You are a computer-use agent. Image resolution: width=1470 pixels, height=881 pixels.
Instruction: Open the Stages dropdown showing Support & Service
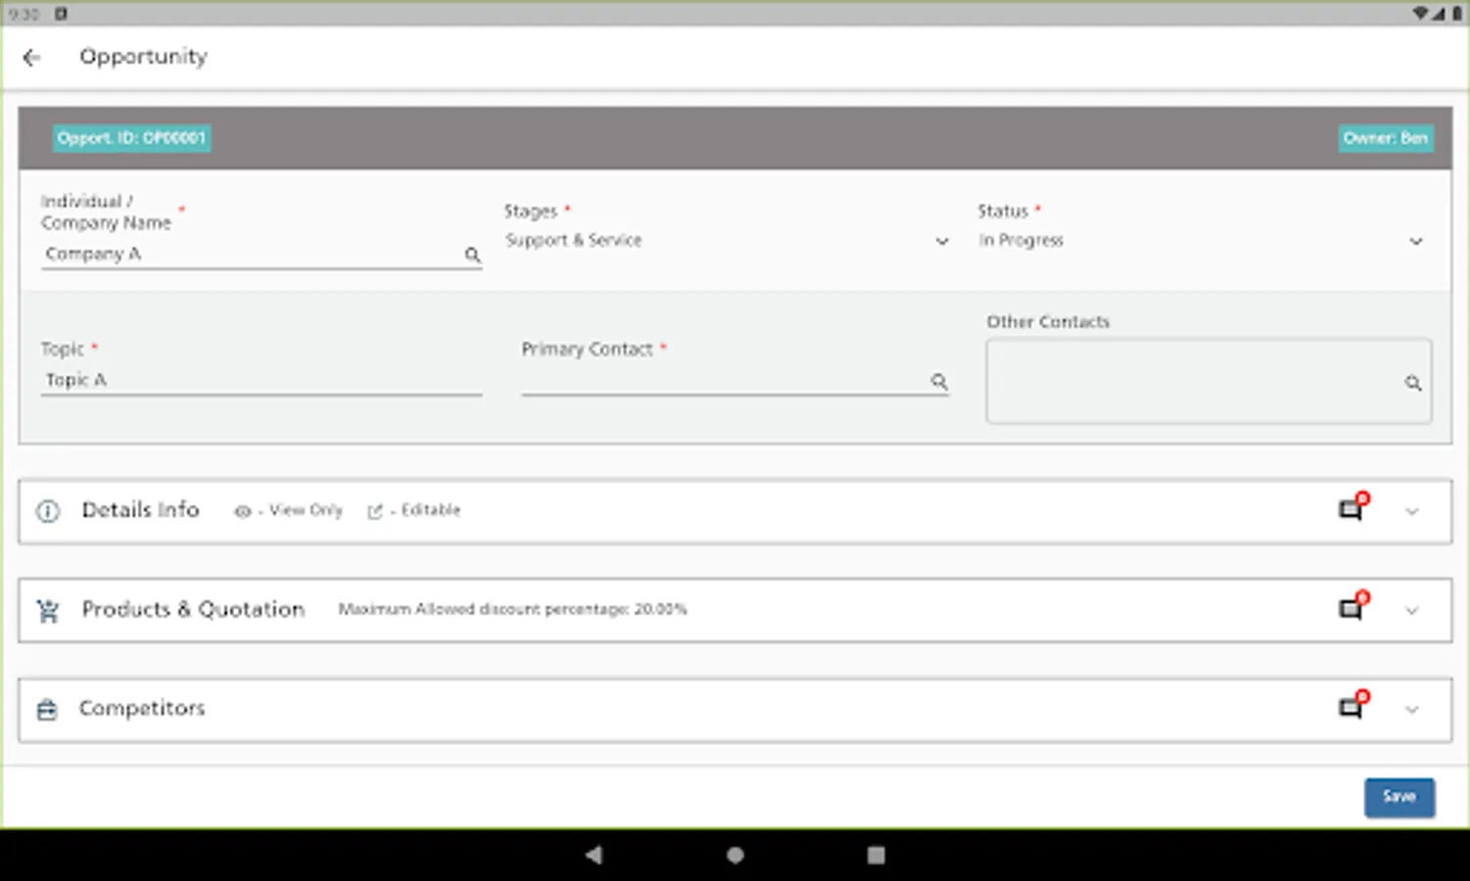(942, 241)
